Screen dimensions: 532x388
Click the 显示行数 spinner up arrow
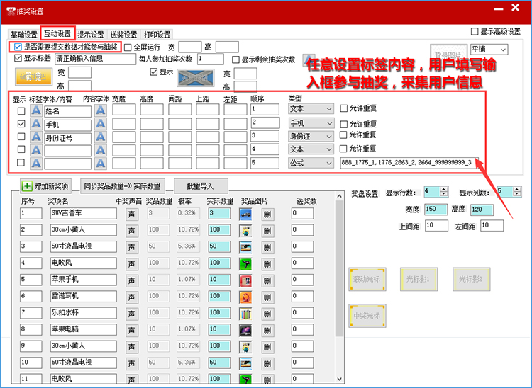coord(444,189)
